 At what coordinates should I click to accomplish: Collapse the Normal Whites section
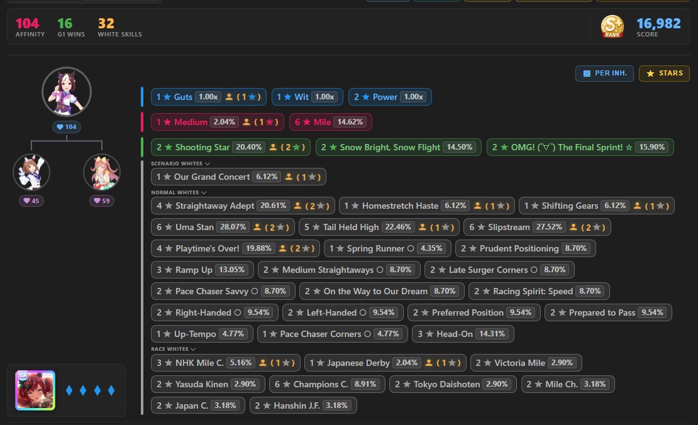[x=179, y=192]
